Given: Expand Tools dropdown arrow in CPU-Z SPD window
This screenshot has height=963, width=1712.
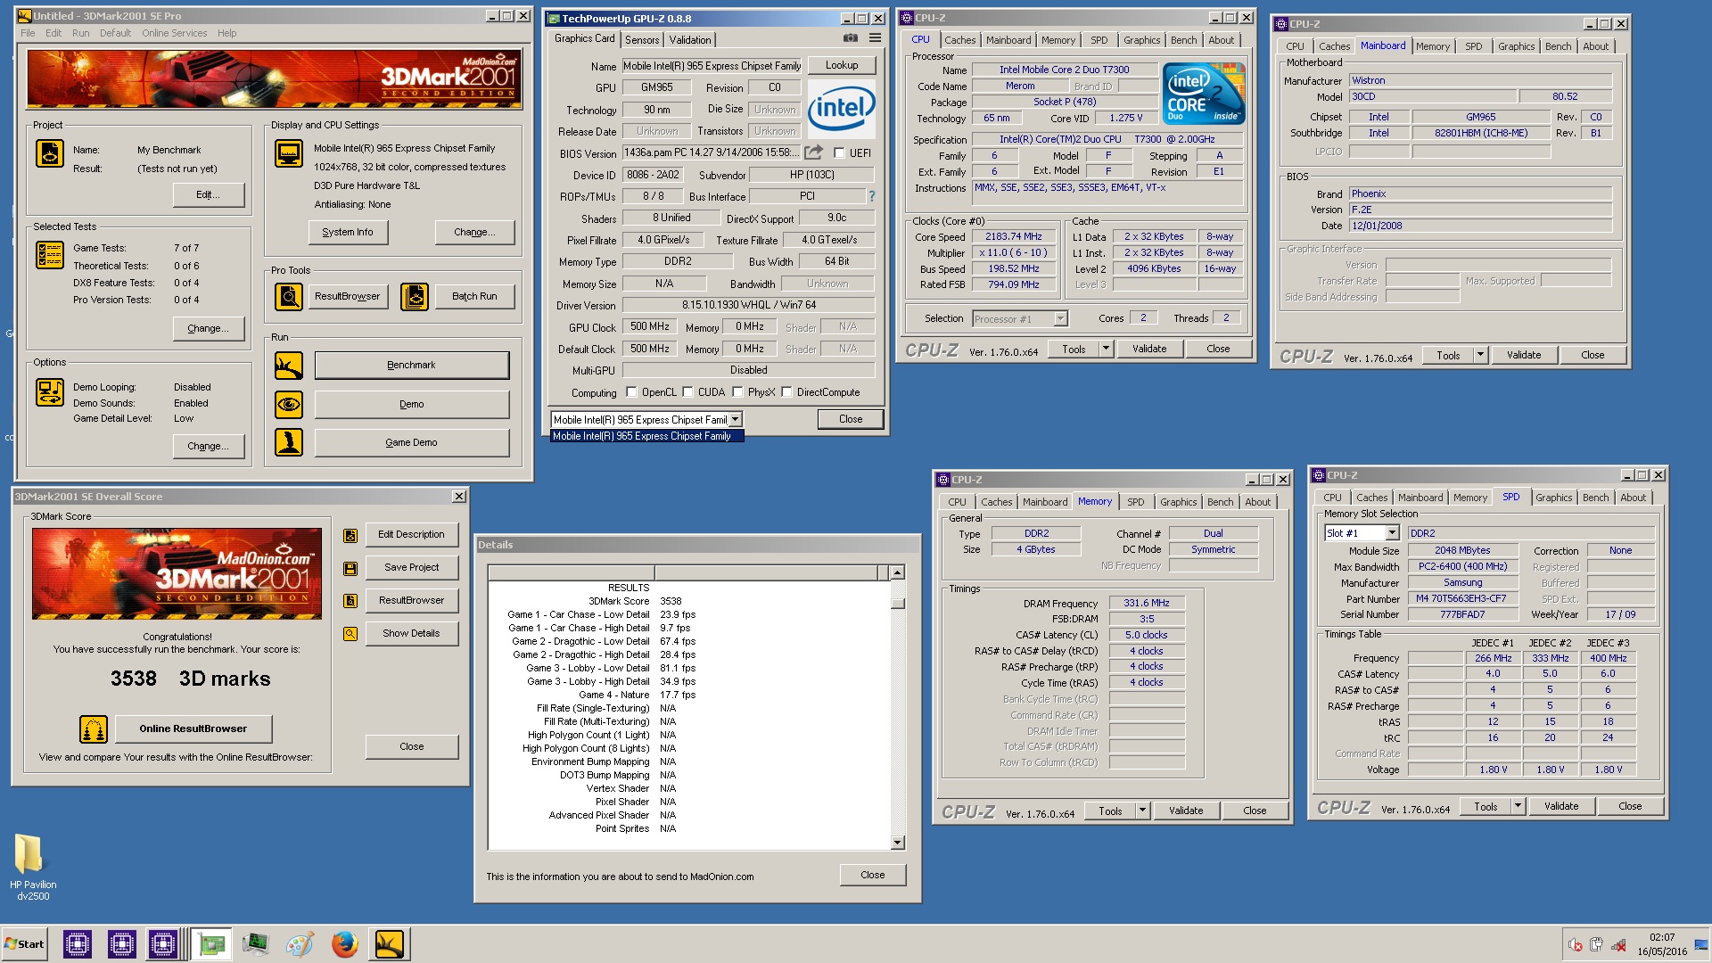Looking at the screenshot, I should (x=1519, y=807).
